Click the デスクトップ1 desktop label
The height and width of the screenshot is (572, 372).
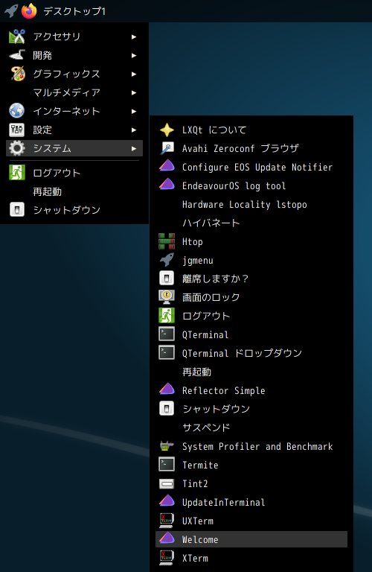tap(74, 11)
